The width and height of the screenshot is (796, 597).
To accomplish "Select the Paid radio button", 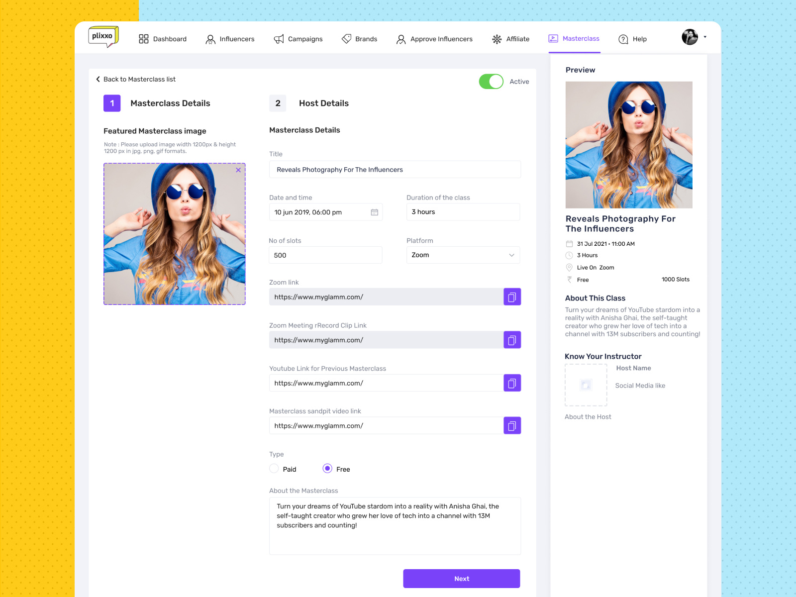I will click(274, 468).
